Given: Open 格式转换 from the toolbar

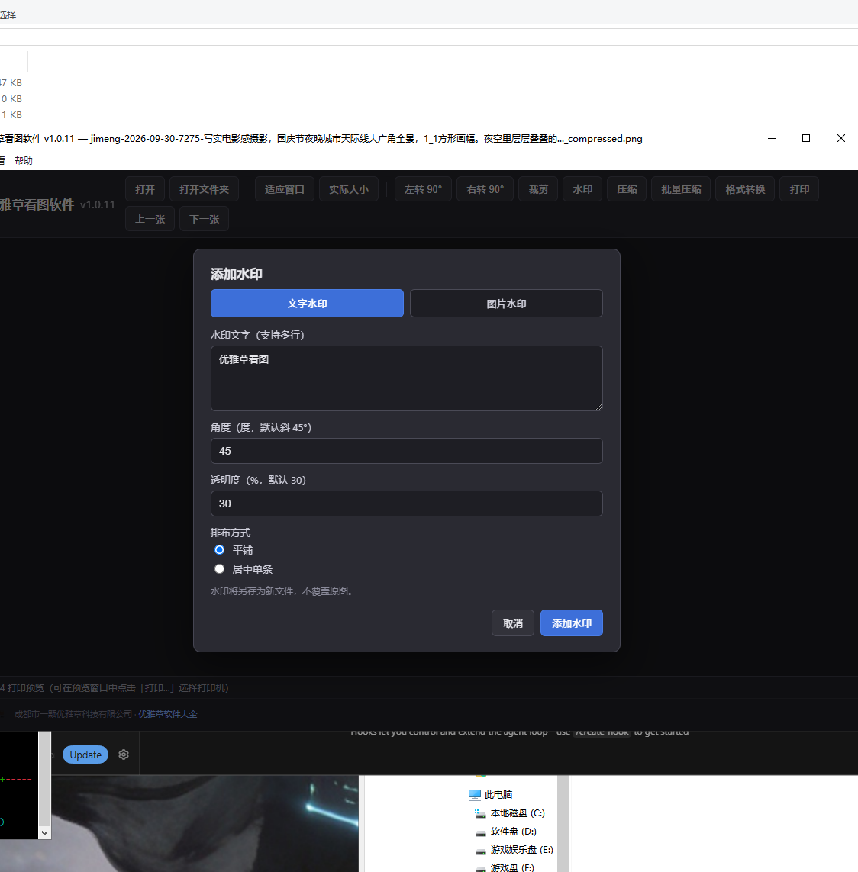Looking at the screenshot, I should point(745,190).
